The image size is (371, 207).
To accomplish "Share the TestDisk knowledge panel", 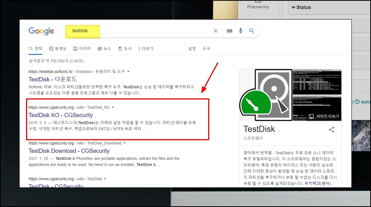I will point(331,130).
